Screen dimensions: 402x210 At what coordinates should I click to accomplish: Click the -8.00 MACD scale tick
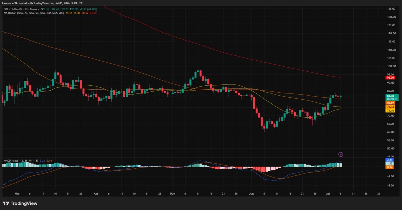point(391,186)
